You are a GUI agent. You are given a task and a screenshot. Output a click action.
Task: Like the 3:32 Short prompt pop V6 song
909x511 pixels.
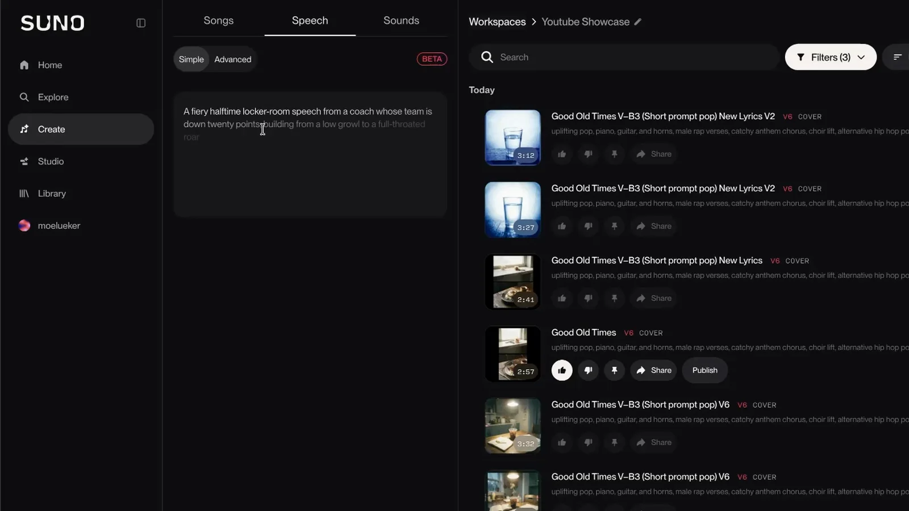point(562,442)
